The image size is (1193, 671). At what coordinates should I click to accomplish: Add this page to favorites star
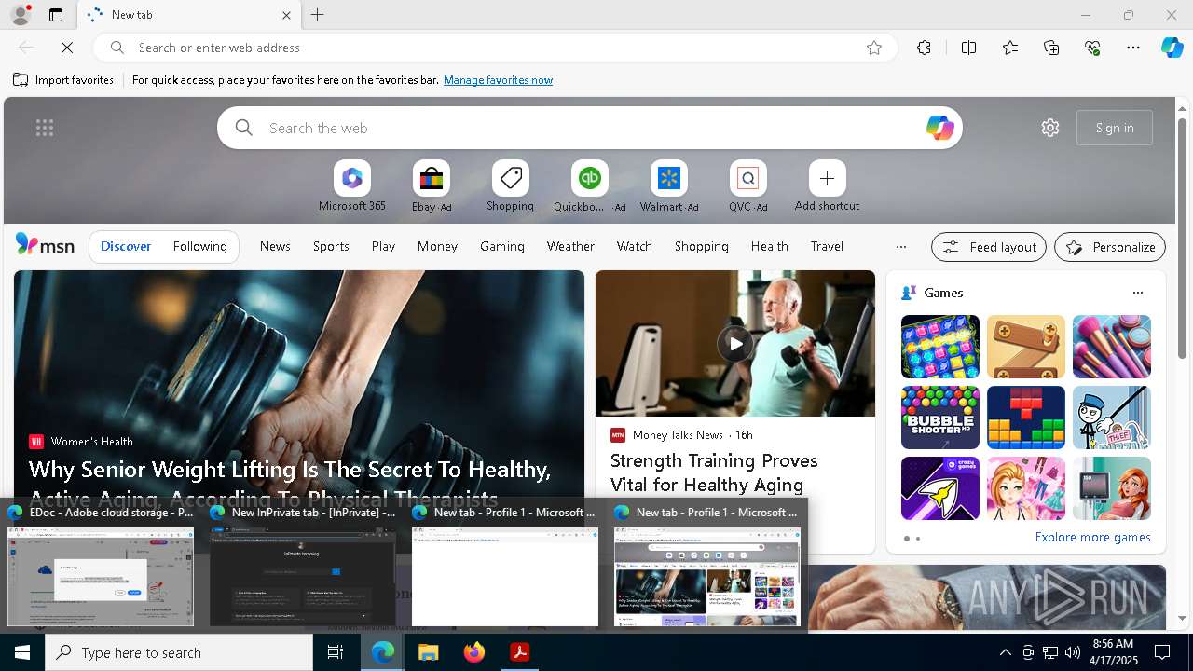(x=874, y=48)
